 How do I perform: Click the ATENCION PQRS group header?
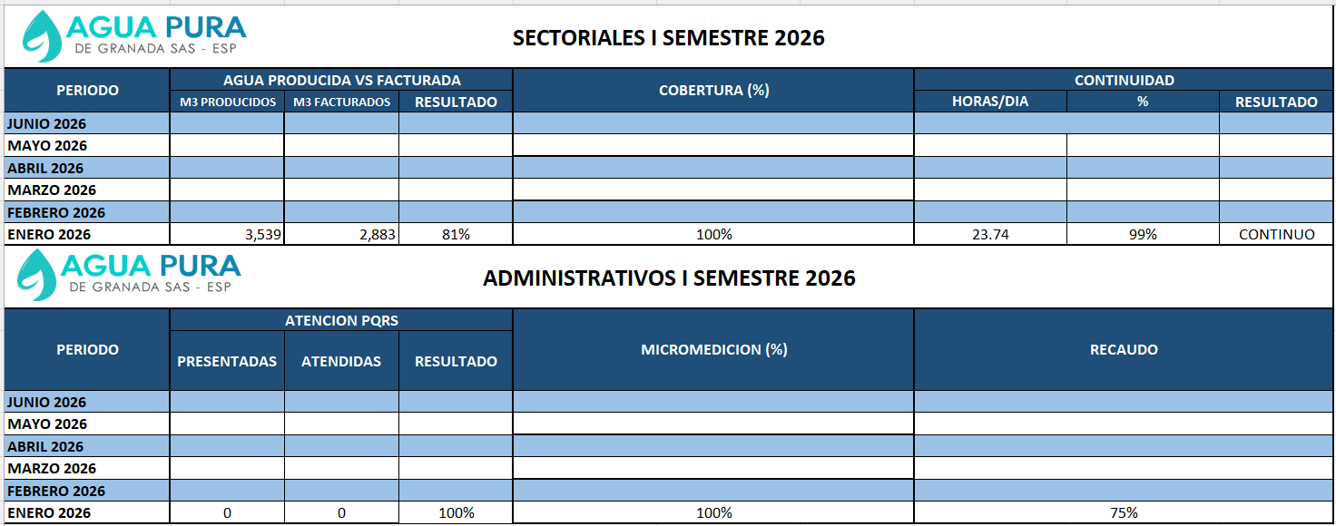[x=341, y=320]
